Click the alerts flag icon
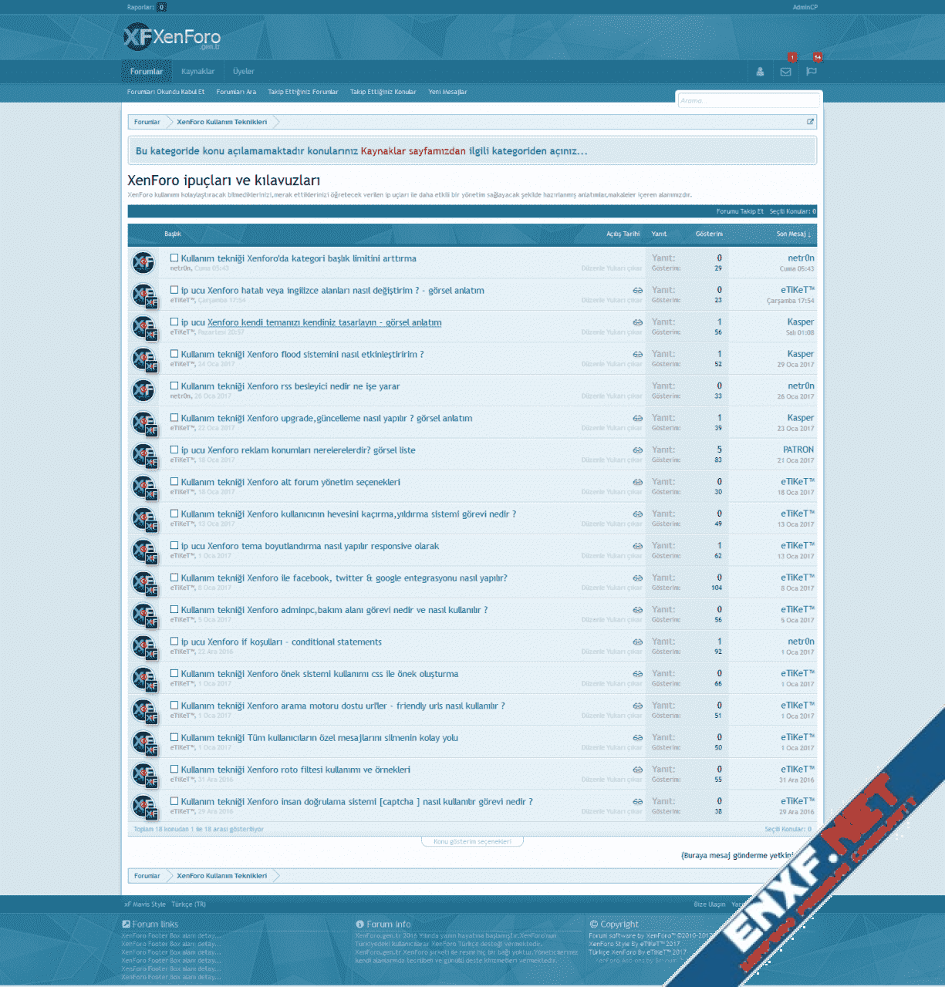Viewport: 945px width, 987px height. point(811,72)
